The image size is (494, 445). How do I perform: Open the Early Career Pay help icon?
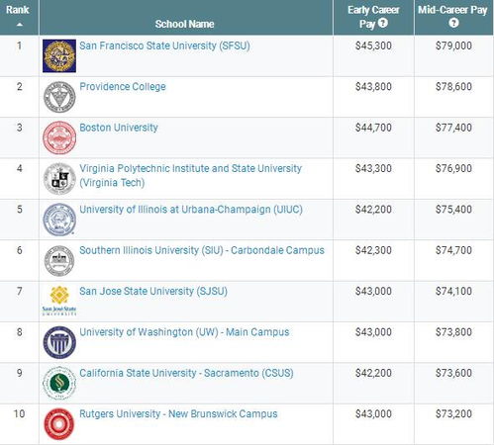pos(383,23)
